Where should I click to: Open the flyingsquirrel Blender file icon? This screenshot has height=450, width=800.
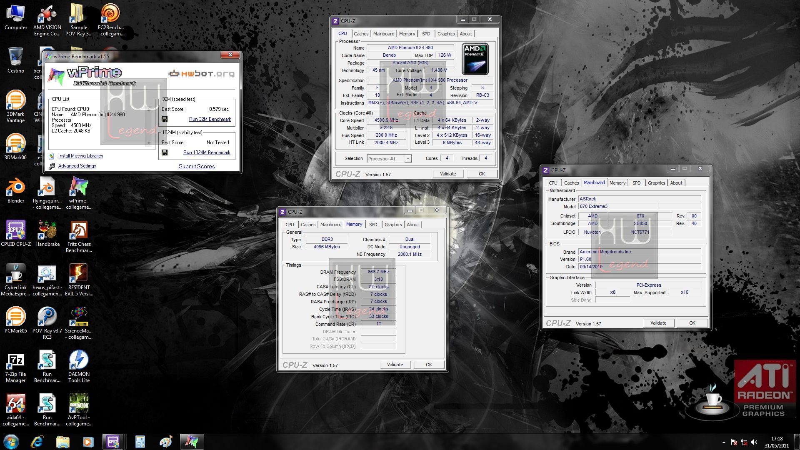tap(47, 193)
